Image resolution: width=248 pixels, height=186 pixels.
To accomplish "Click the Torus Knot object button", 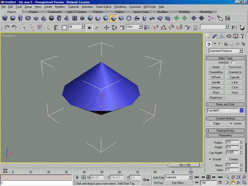I will [235, 67].
